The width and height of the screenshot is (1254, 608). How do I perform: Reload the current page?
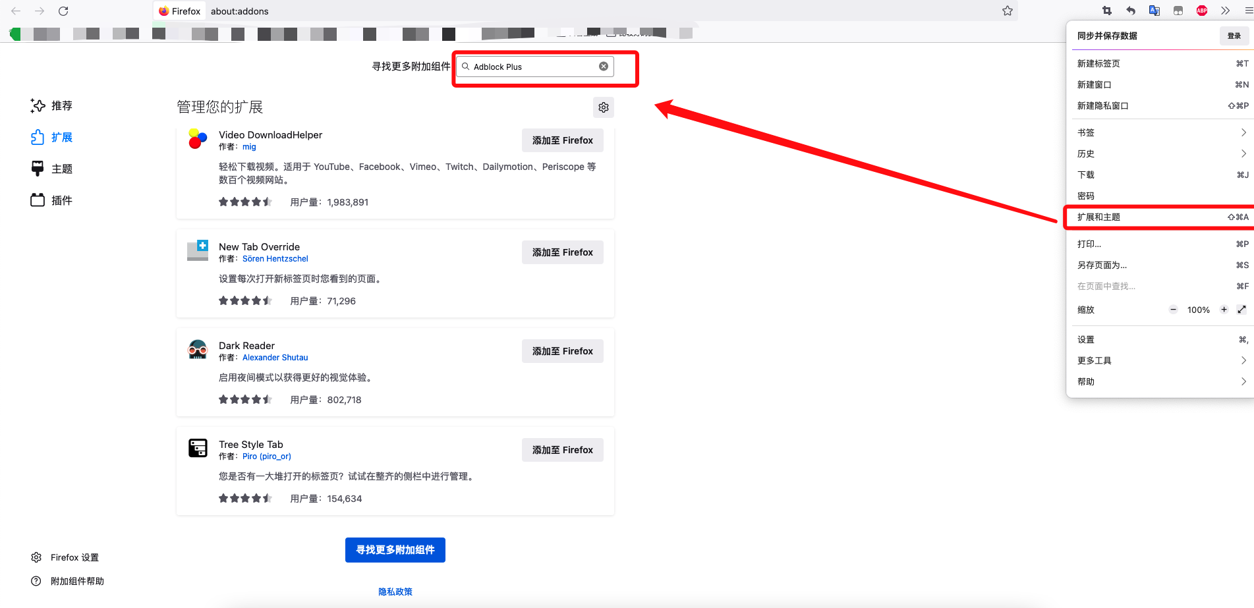tap(63, 11)
